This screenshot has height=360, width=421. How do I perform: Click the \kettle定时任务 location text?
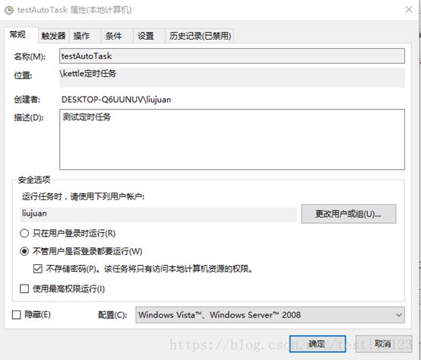[88, 74]
